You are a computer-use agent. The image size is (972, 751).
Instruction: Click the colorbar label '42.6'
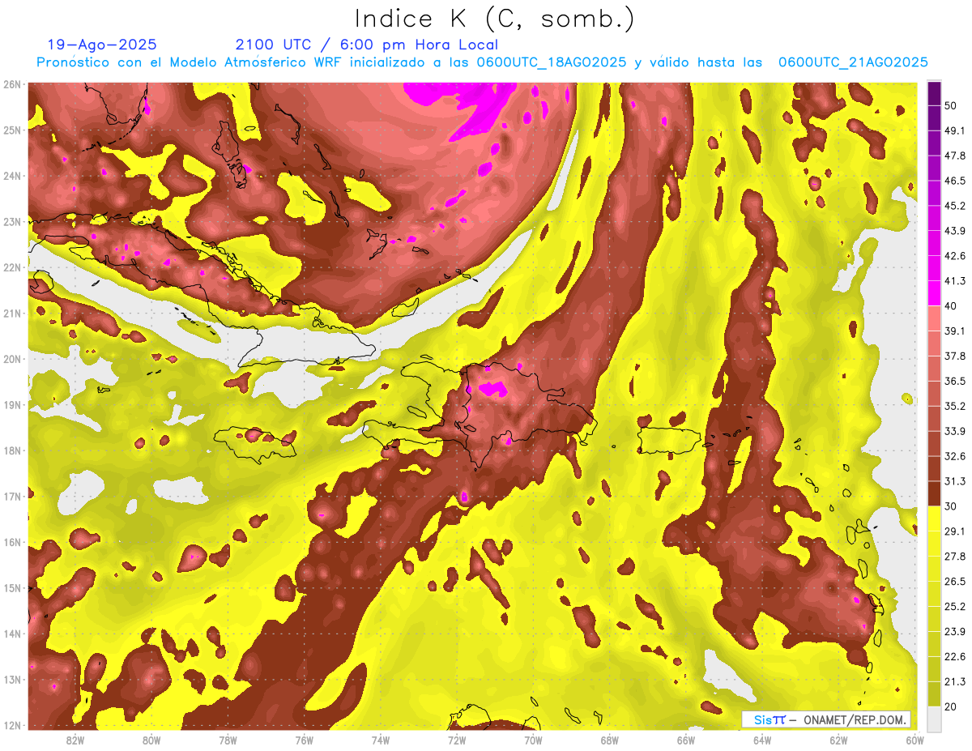tap(954, 256)
